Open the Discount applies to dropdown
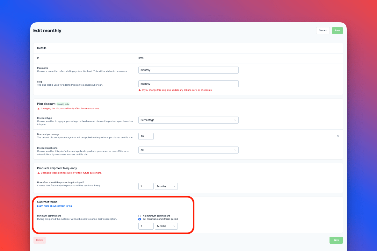 click(x=188, y=150)
